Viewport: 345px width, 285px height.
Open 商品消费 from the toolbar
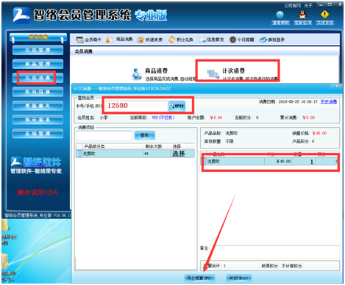[110, 40]
